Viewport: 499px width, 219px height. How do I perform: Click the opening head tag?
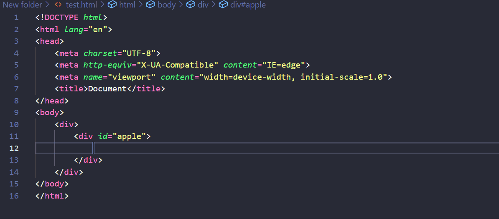pyautogui.click(x=50, y=41)
